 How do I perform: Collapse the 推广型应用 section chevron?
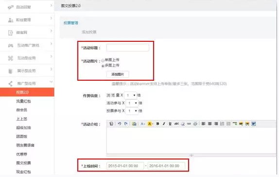coord(51,82)
